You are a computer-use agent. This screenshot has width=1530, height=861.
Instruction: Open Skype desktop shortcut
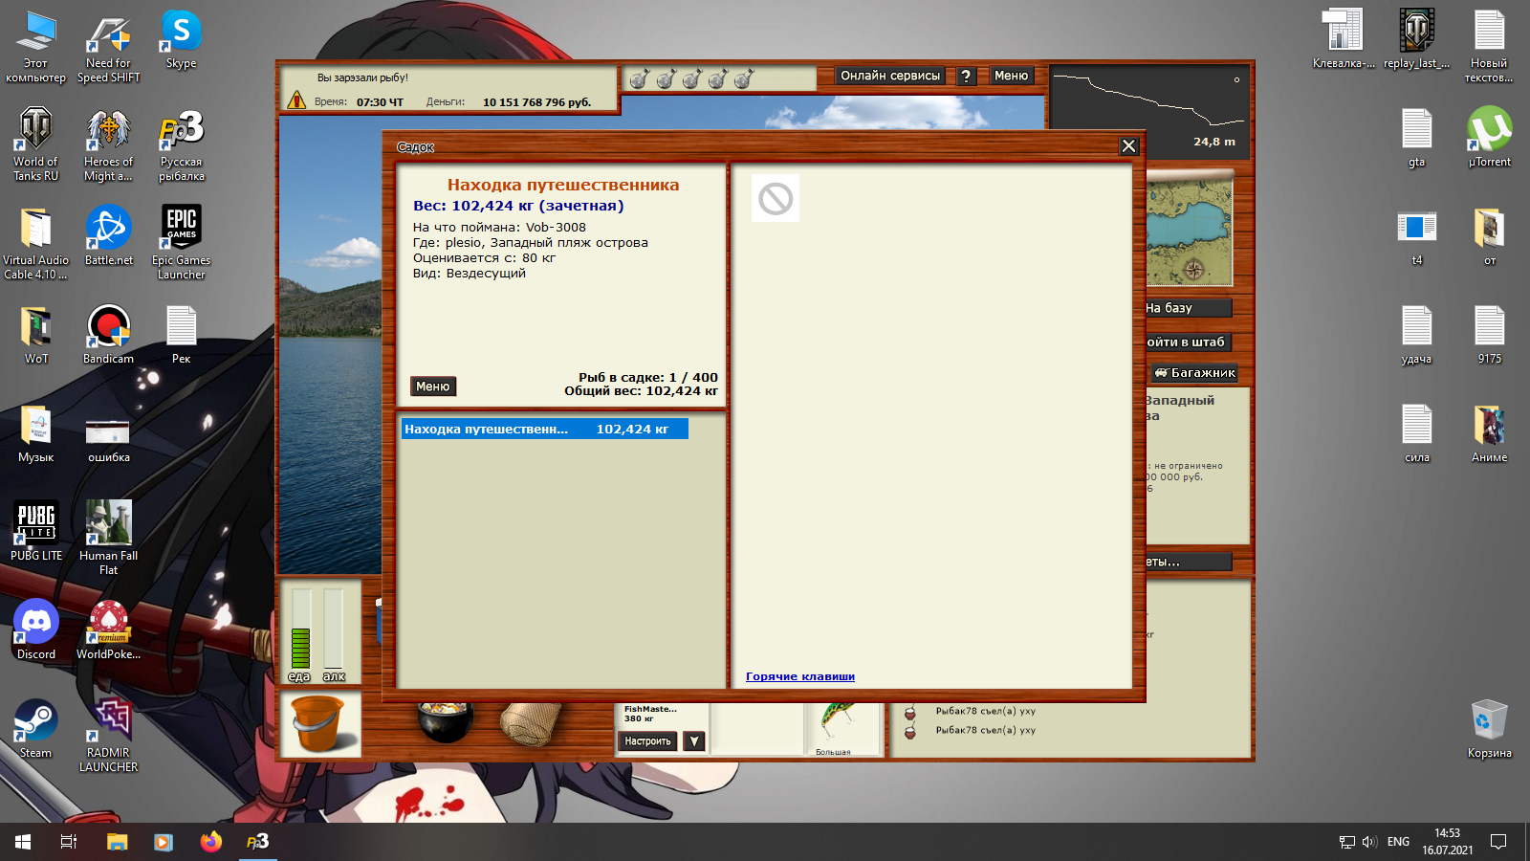[181, 41]
